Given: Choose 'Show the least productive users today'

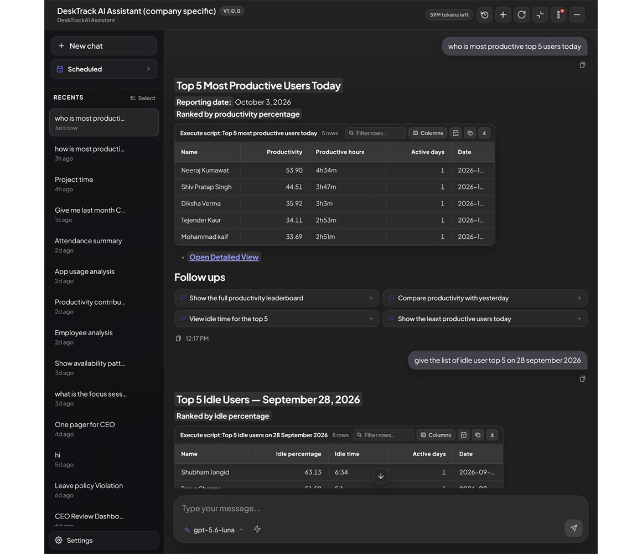Looking at the screenshot, I should pyautogui.click(x=485, y=319).
